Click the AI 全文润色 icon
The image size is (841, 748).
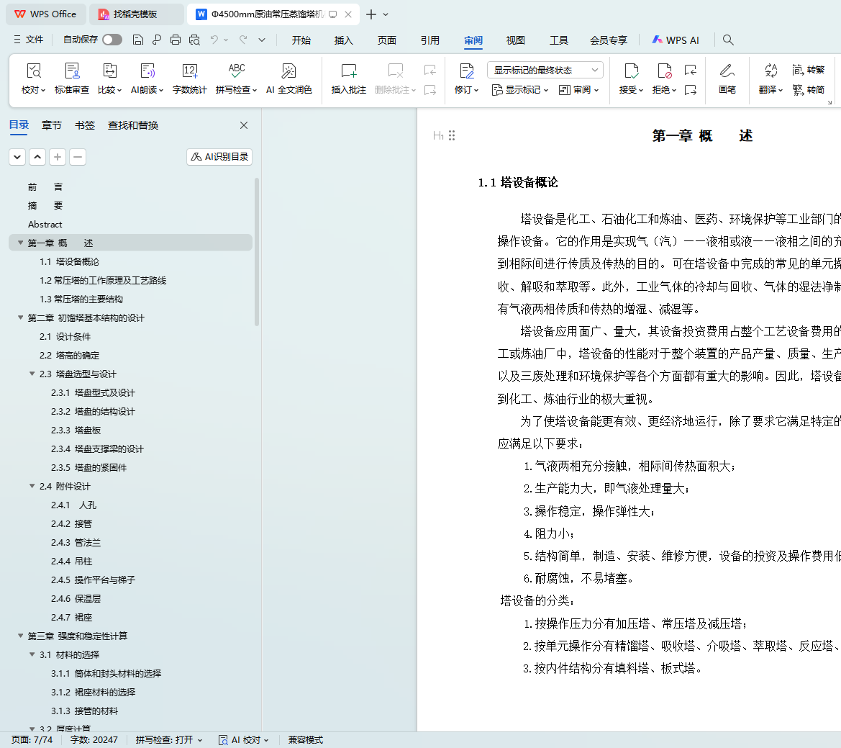point(288,71)
